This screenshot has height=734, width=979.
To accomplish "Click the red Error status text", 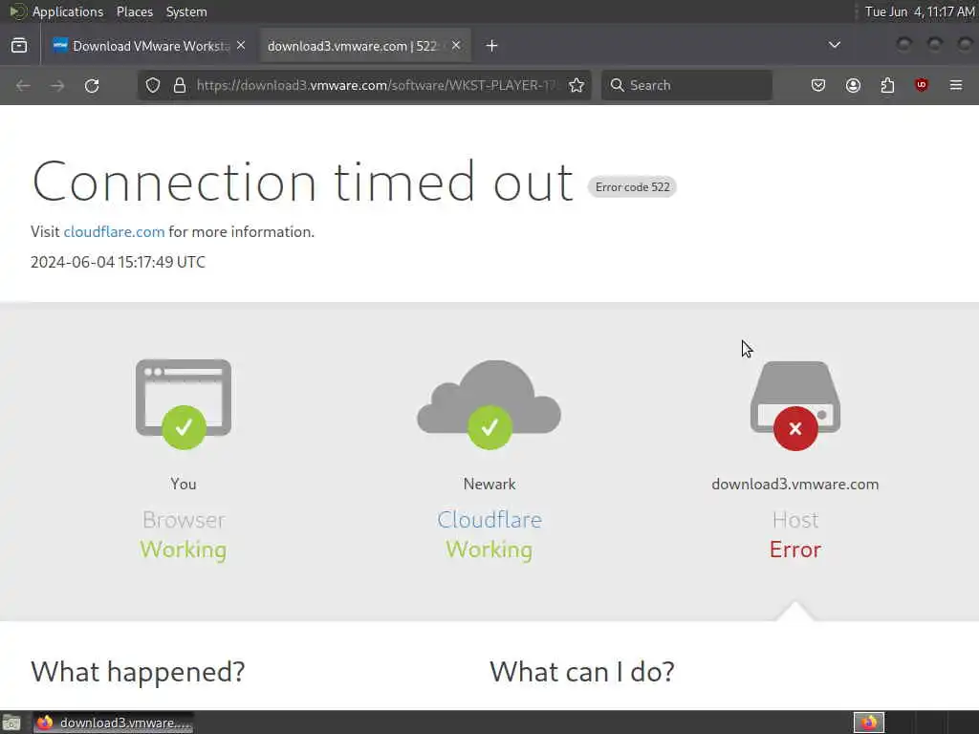I will tap(794, 550).
